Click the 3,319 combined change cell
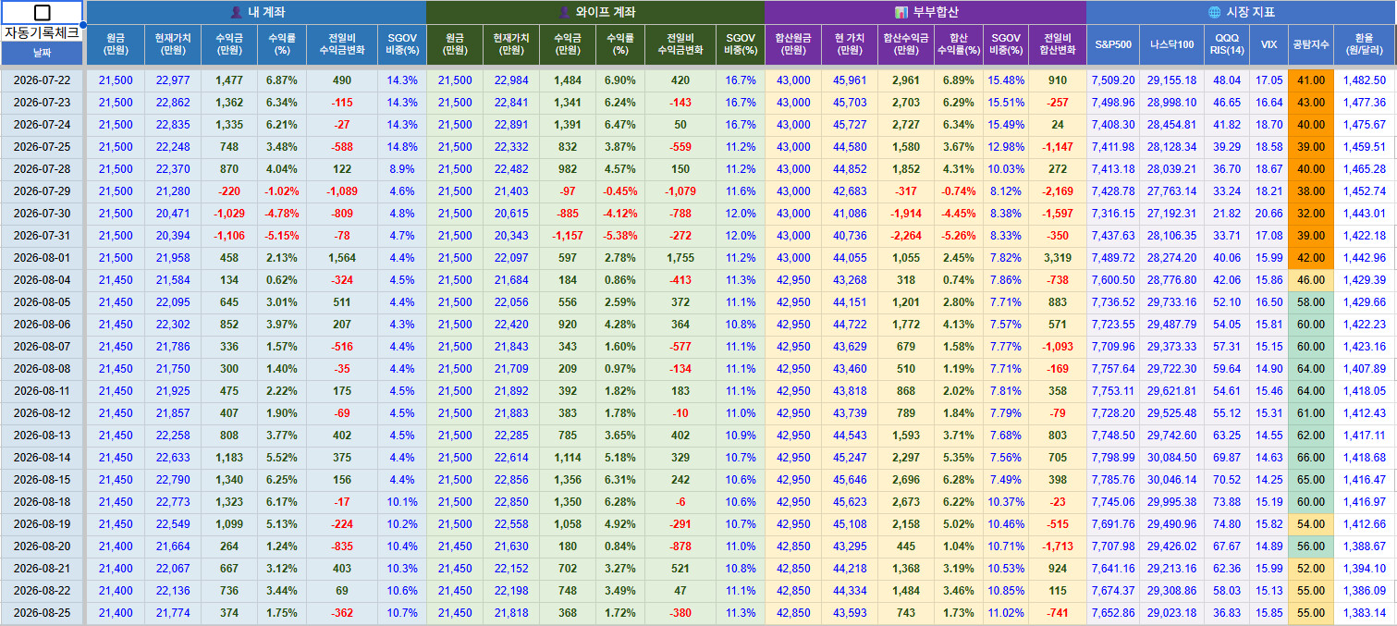This screenshot has height=626, width=1397. (x=1058, y=258)
